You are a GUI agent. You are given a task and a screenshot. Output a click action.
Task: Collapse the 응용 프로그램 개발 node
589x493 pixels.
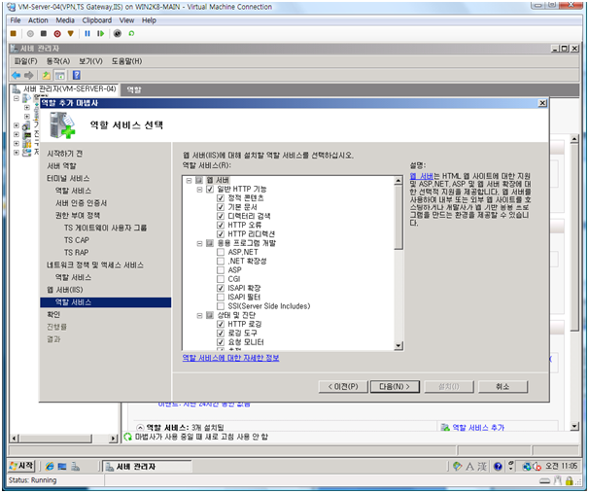199,243
